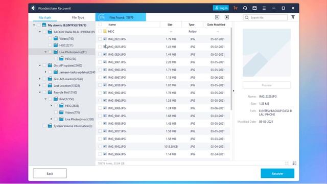Sort by the Size column header
This screenshot has height=184, width=327.
170,25
